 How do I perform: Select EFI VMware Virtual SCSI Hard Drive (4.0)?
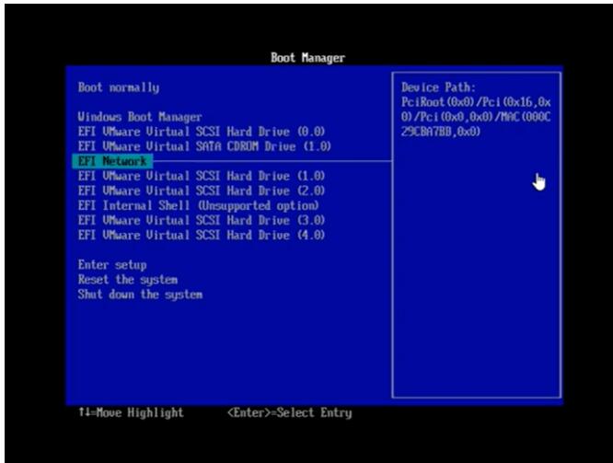point(202,236)
